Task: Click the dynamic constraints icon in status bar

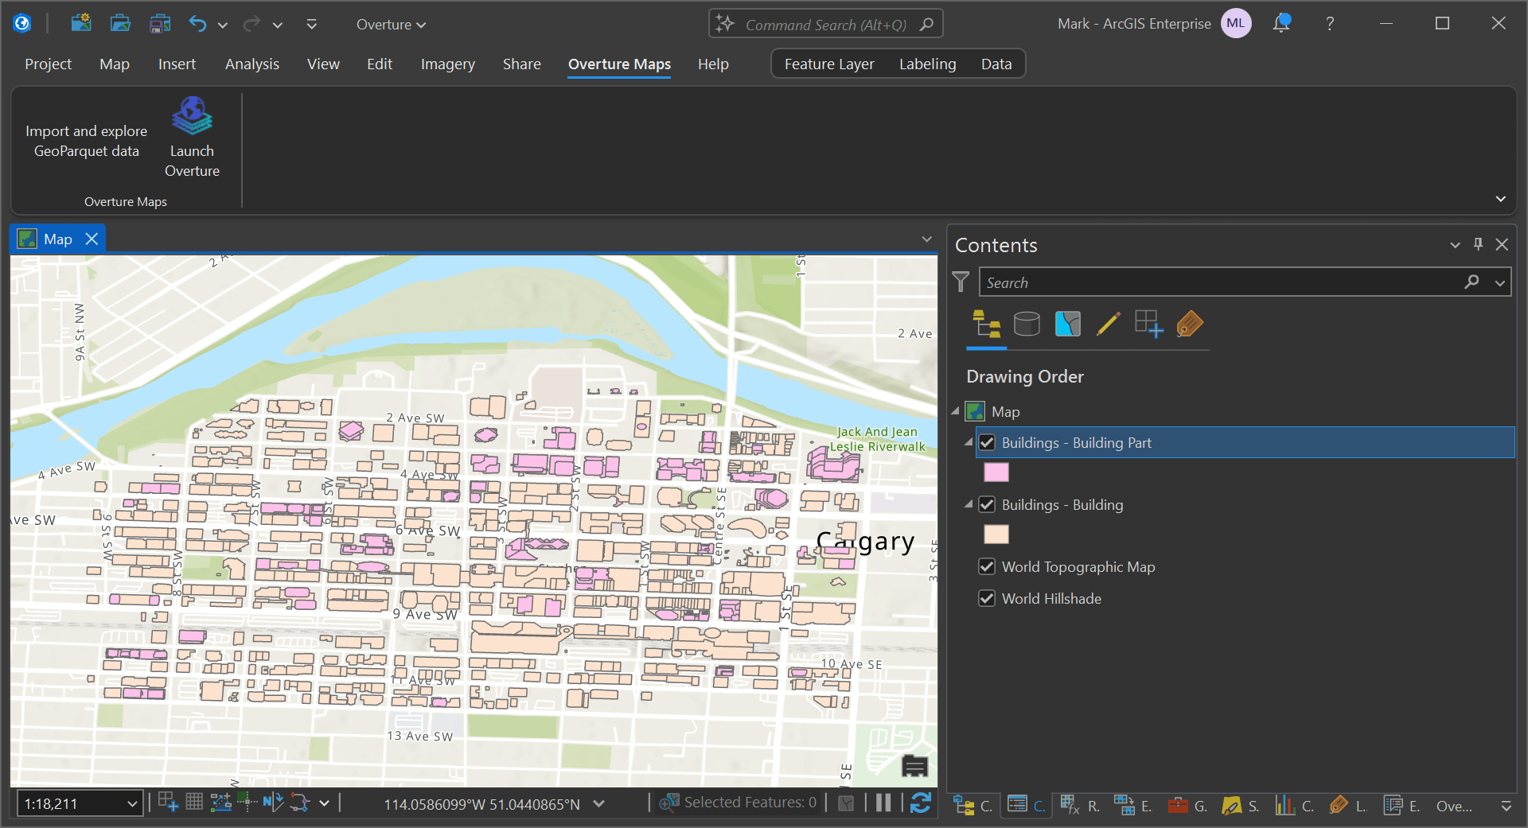Action: tap(299, 803)
